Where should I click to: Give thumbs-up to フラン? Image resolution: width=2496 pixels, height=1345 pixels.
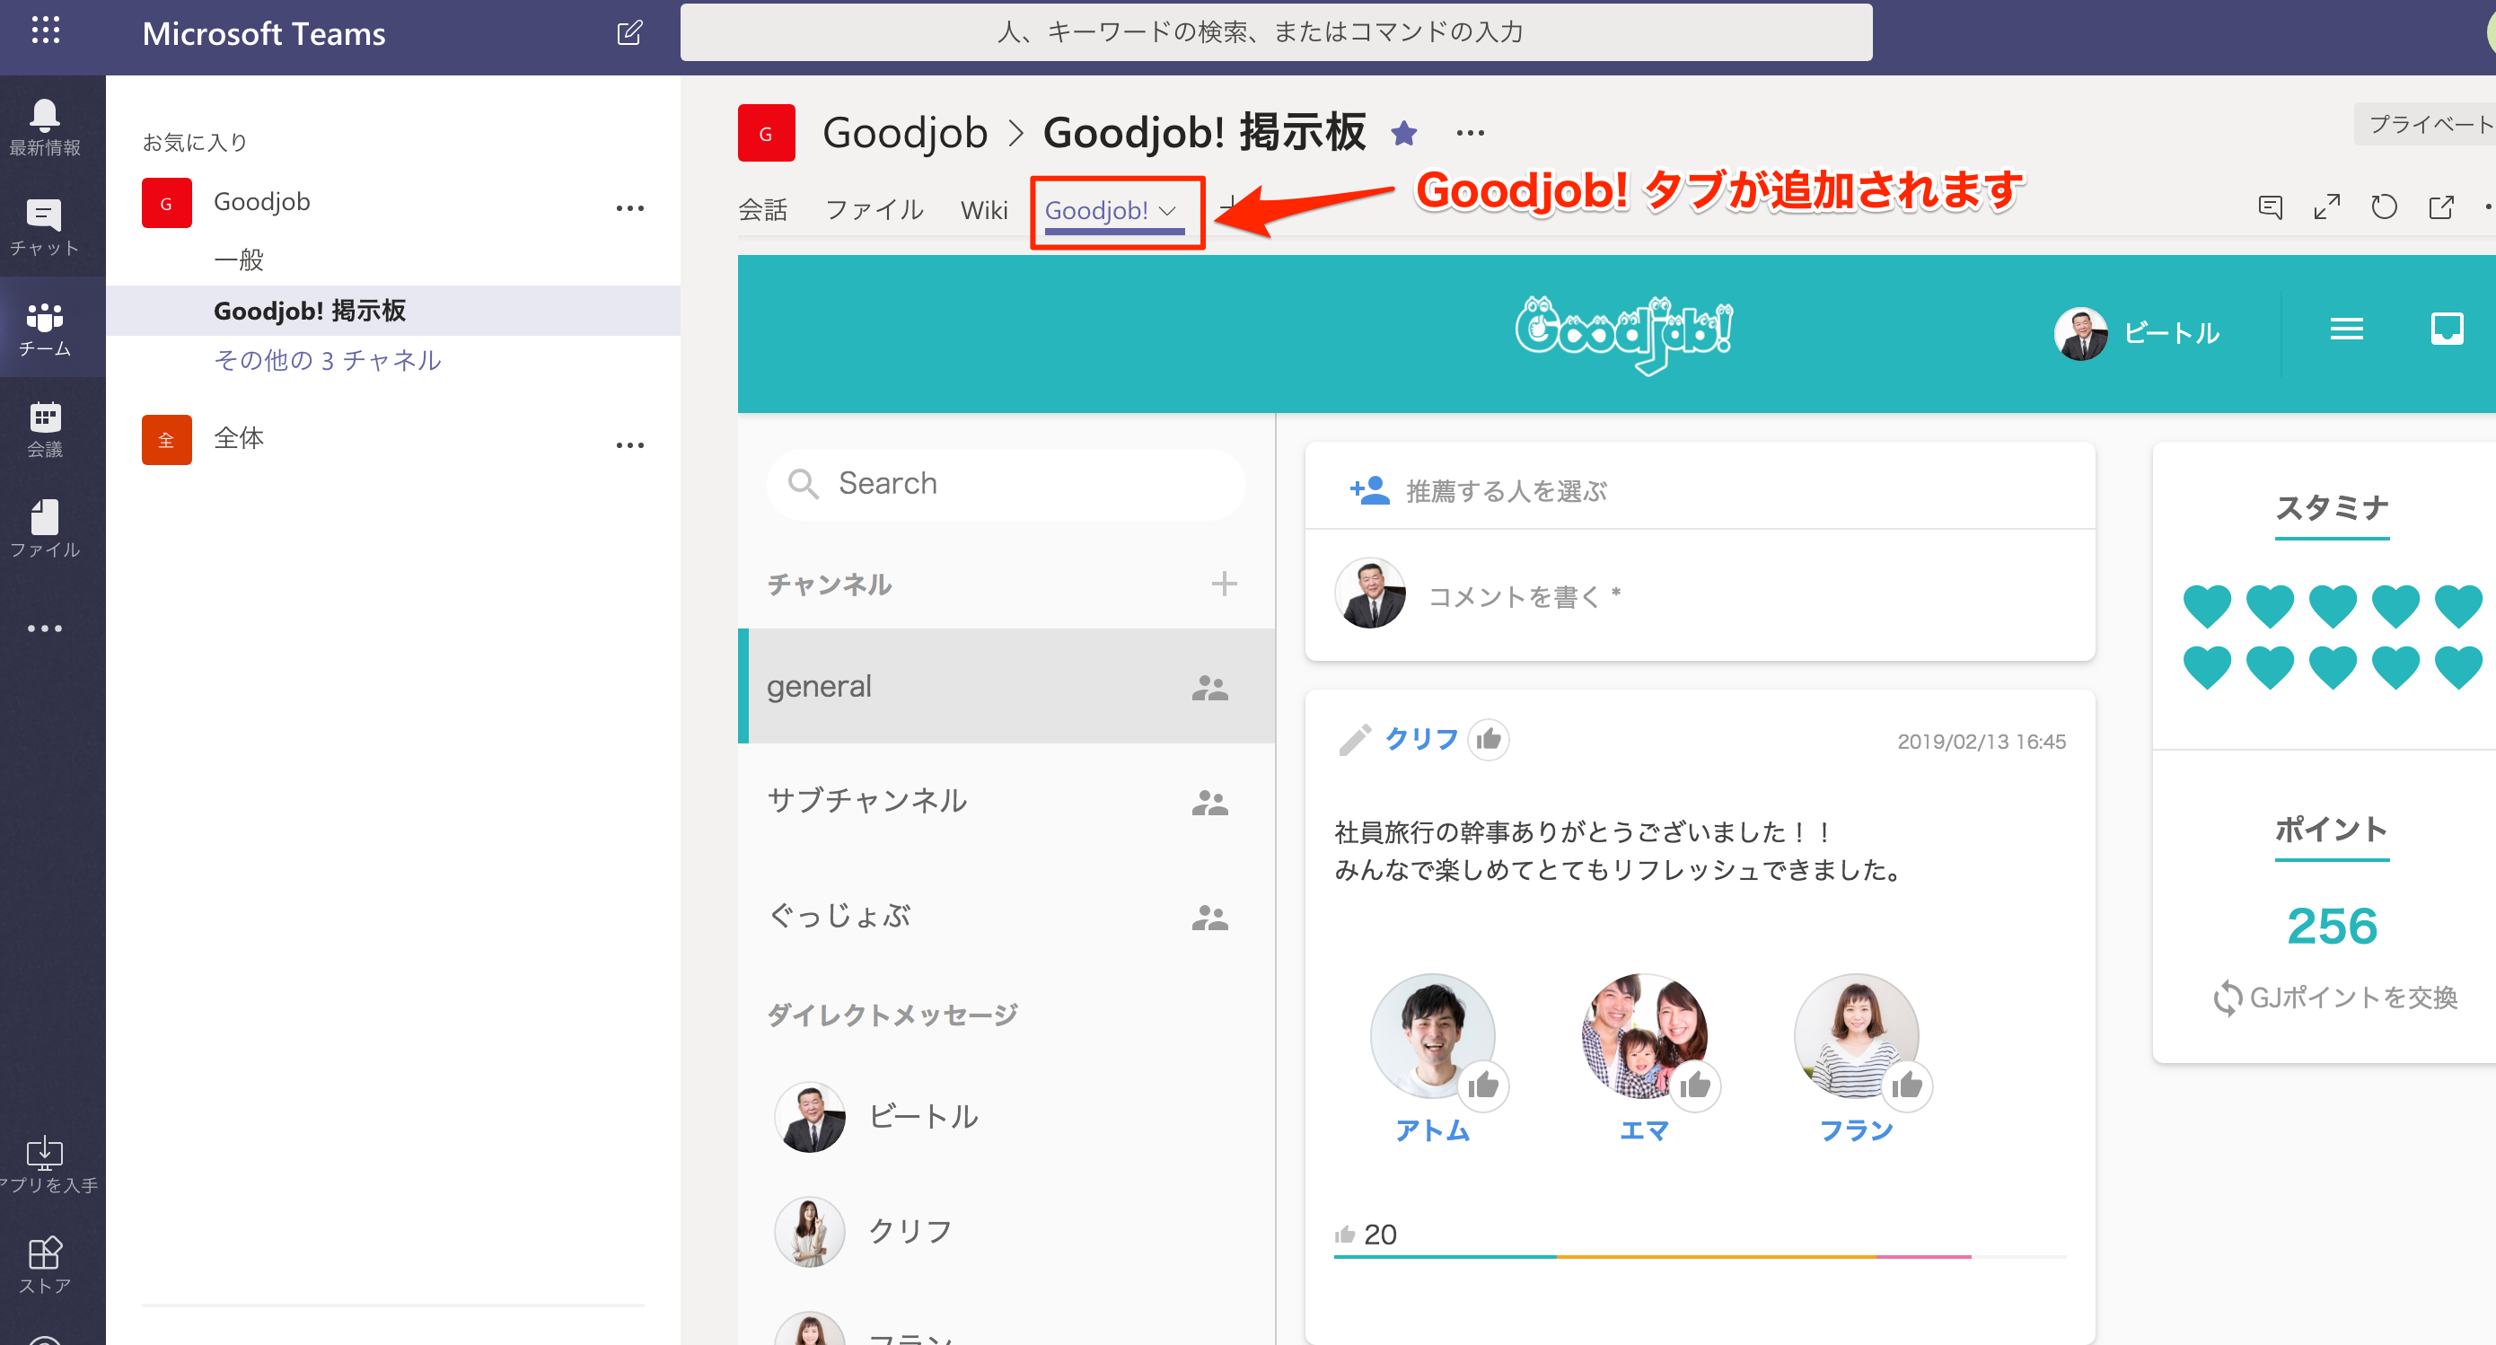[x=1907, y=1086]
